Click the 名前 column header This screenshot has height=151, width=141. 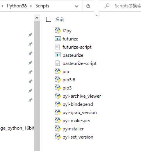60,19
